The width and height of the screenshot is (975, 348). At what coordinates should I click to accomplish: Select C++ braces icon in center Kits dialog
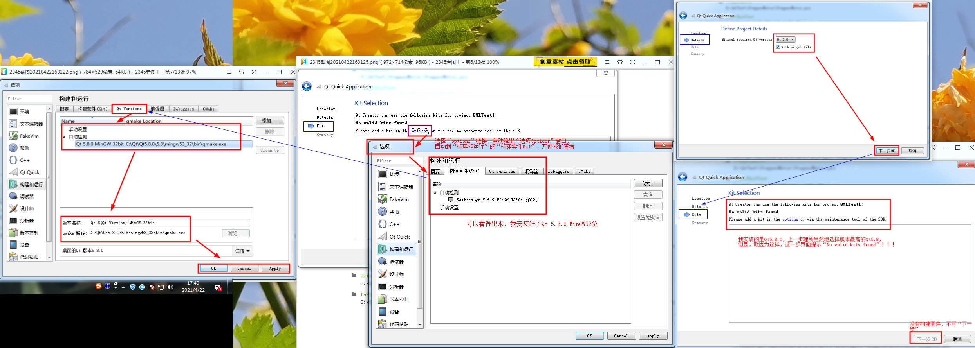[x=383, y=224]
